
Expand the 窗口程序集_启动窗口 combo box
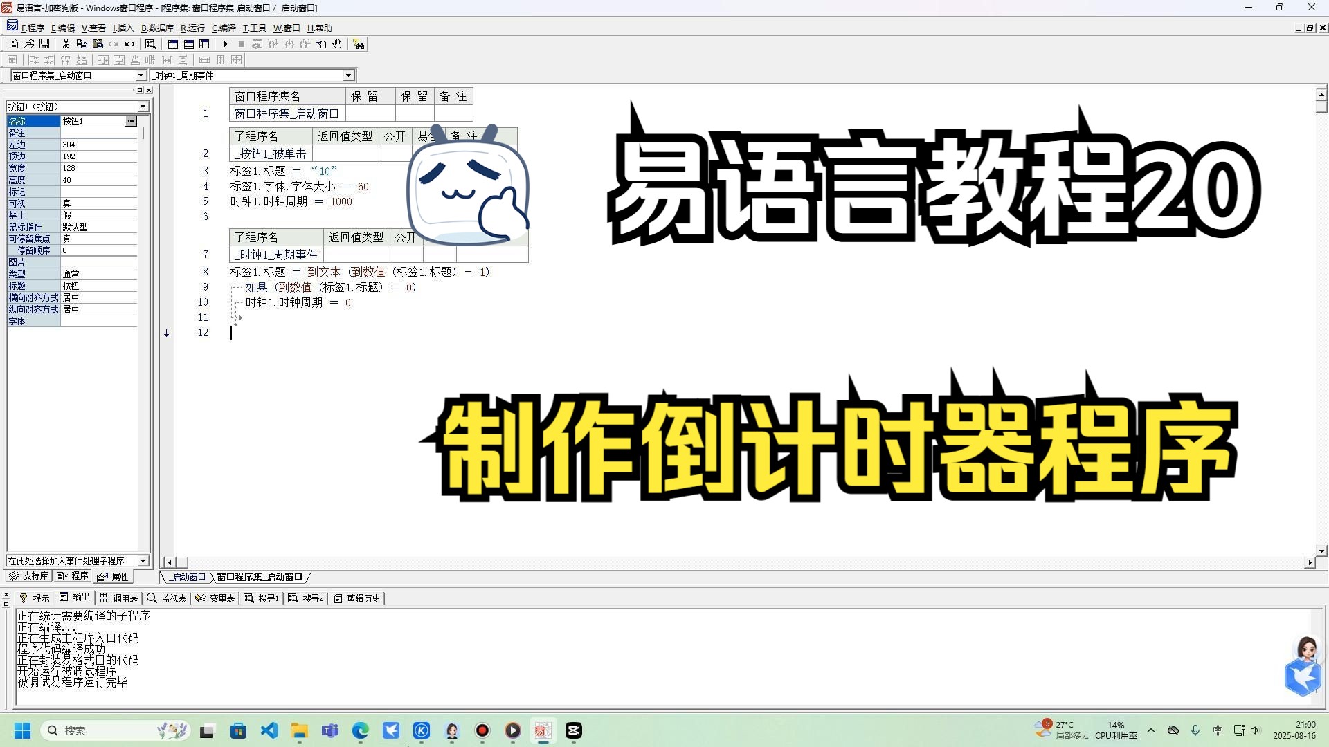141,75
